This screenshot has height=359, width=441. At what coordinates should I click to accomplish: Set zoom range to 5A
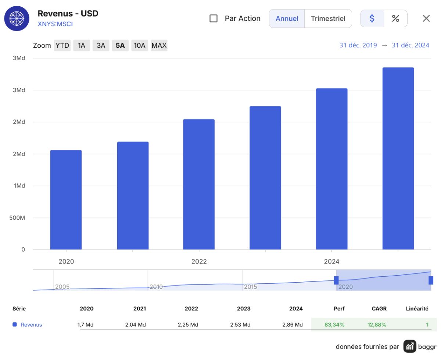pyautogui.click(x=120, y=46)
